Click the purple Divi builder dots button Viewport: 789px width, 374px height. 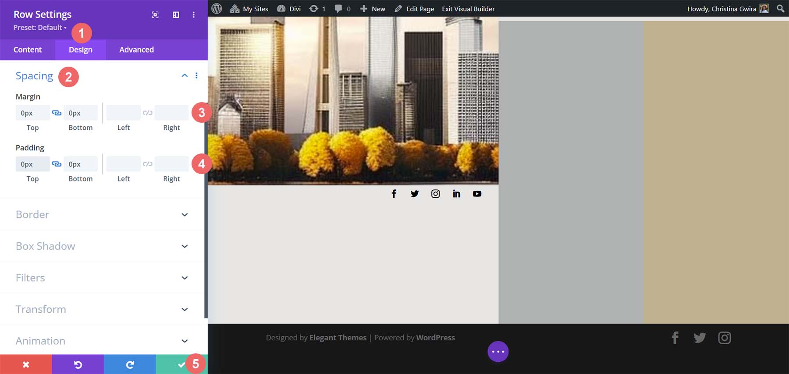498,352
